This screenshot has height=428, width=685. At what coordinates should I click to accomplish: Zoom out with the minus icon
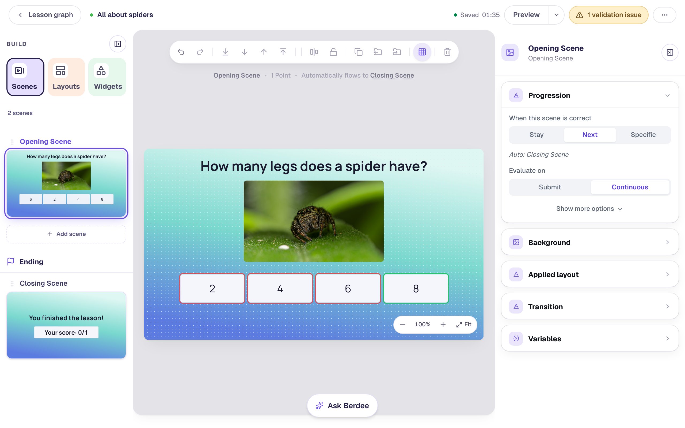[402, 324]
